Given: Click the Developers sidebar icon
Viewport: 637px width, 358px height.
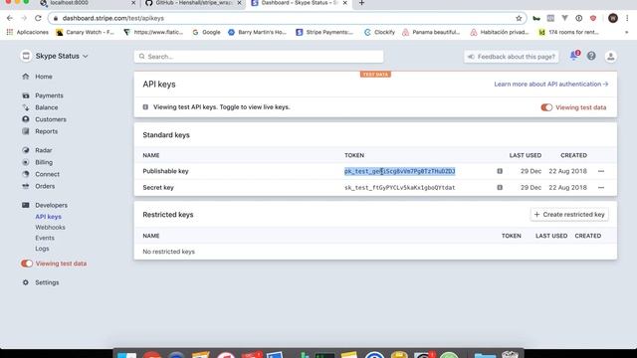Looking at the screenshot, I should [26, 205].
